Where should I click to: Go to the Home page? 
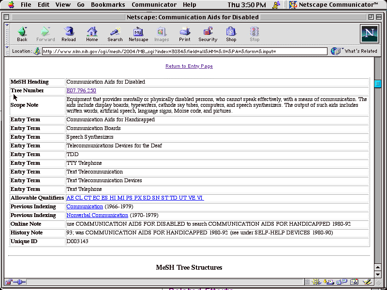click(92, 34)
